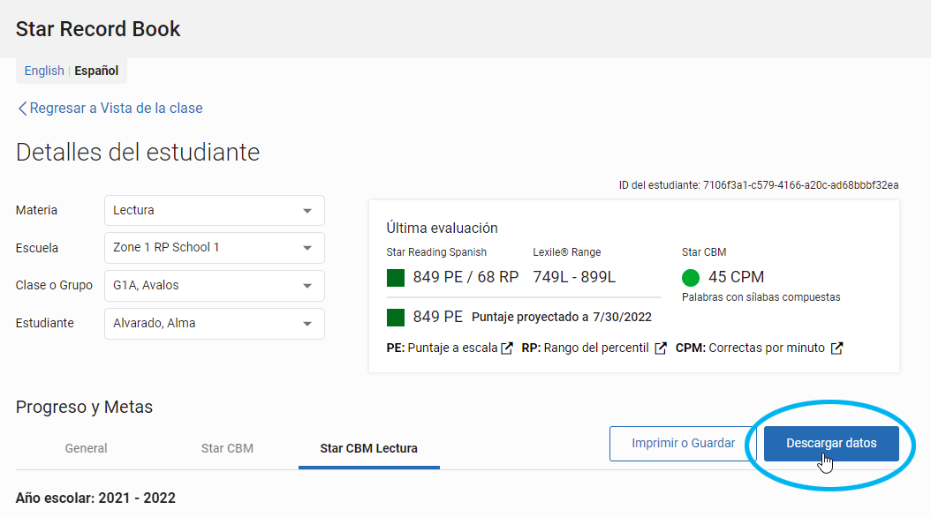Click the Star Reading Spanish label
The height and width of the screenshot is (517, 931).
(x=436, y=252)
